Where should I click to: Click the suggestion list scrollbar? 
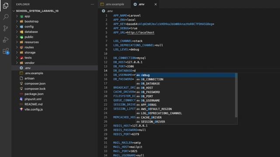click(236, 95)
